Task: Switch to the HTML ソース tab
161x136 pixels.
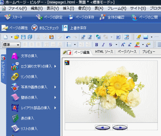Action: pyautogui.click(x=104, y=52)
